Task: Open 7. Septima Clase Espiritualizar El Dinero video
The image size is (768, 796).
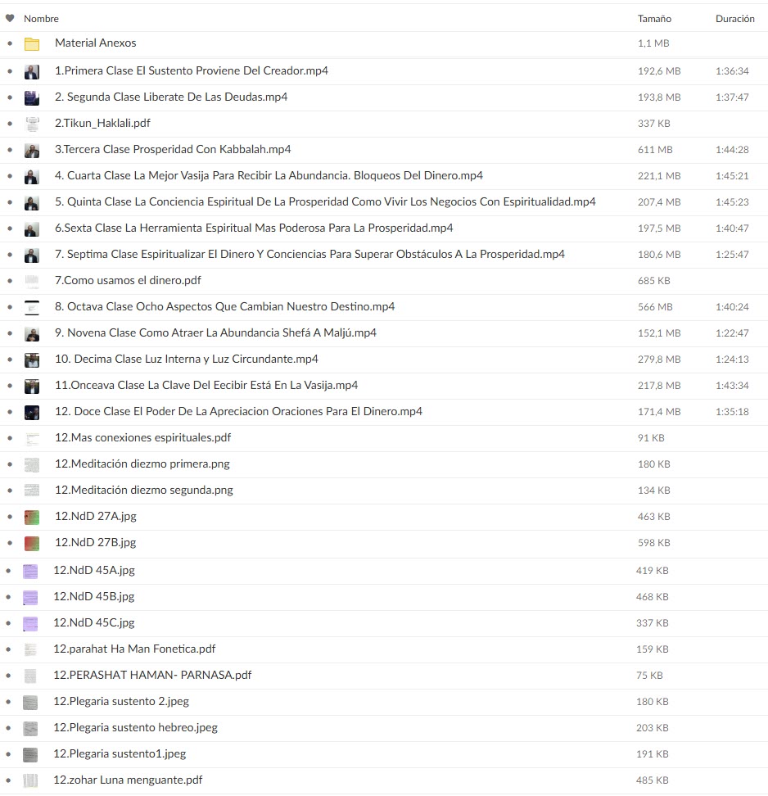Action: 309,255
